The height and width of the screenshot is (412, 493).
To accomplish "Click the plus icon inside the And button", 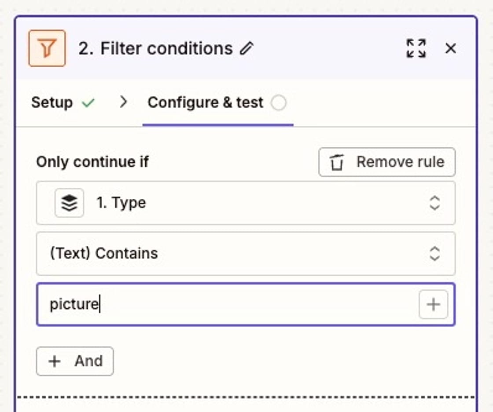I will coord(54,361).
